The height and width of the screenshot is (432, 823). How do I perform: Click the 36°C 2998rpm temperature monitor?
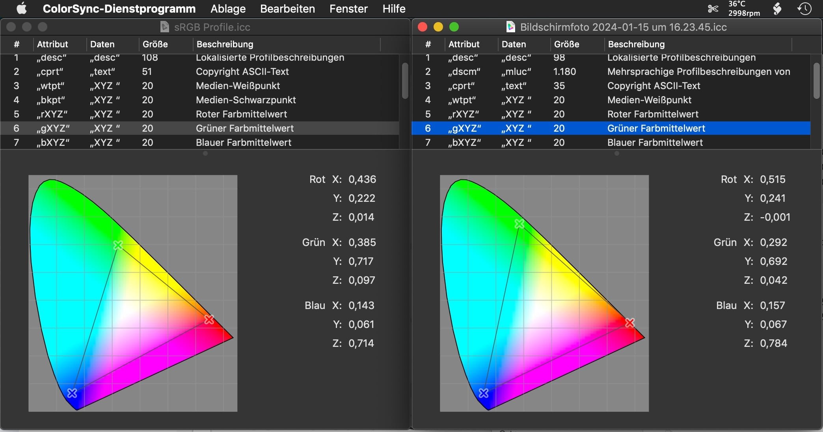click(744, 9)
